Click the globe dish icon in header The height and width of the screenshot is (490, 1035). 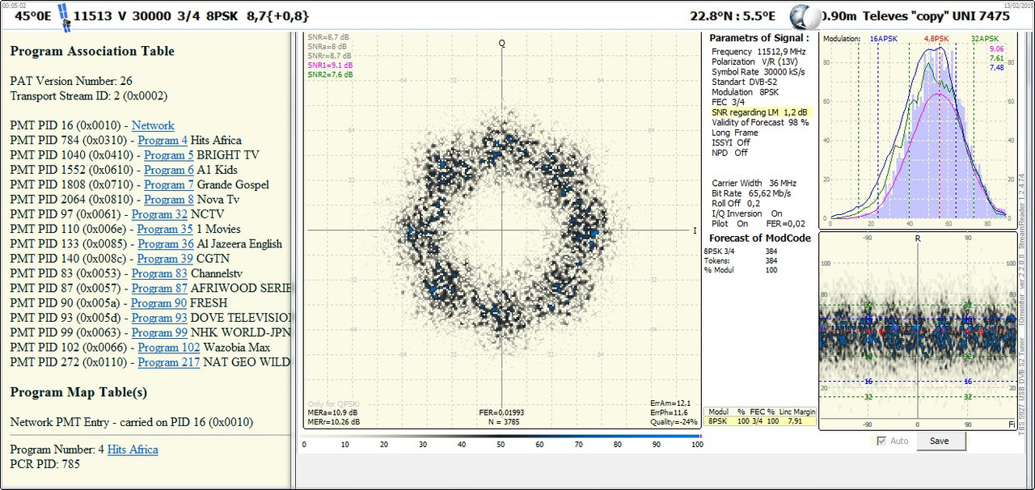click(x=803, y=16)
